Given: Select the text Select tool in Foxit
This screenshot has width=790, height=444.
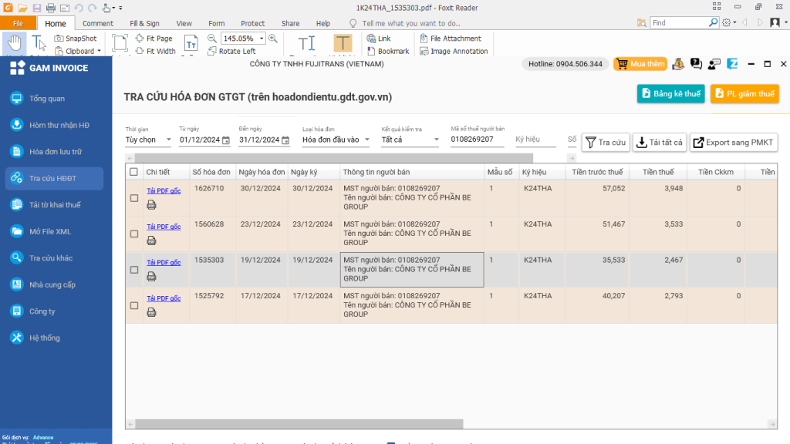Looking at the screenshot, I should pyautogui.click(x=39, y=44).
